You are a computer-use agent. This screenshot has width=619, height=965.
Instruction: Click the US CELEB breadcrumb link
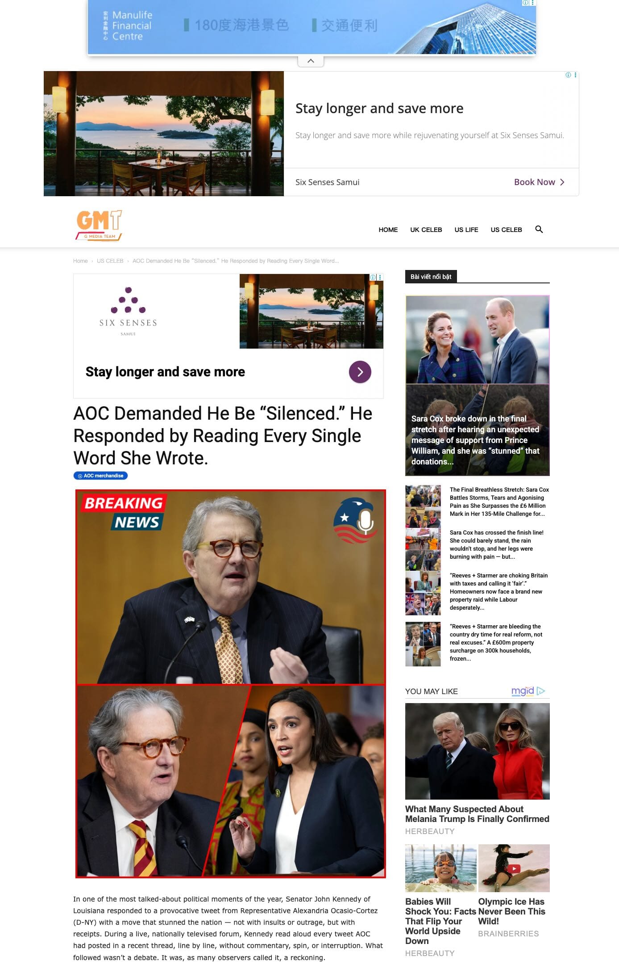coord(110,261)
